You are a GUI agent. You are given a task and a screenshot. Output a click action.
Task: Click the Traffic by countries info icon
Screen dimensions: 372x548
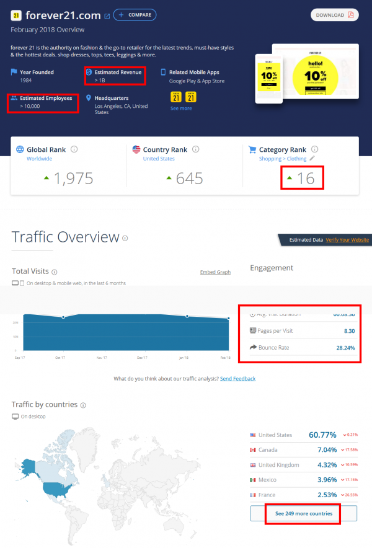pyautogui.click(x=83, y=405)
